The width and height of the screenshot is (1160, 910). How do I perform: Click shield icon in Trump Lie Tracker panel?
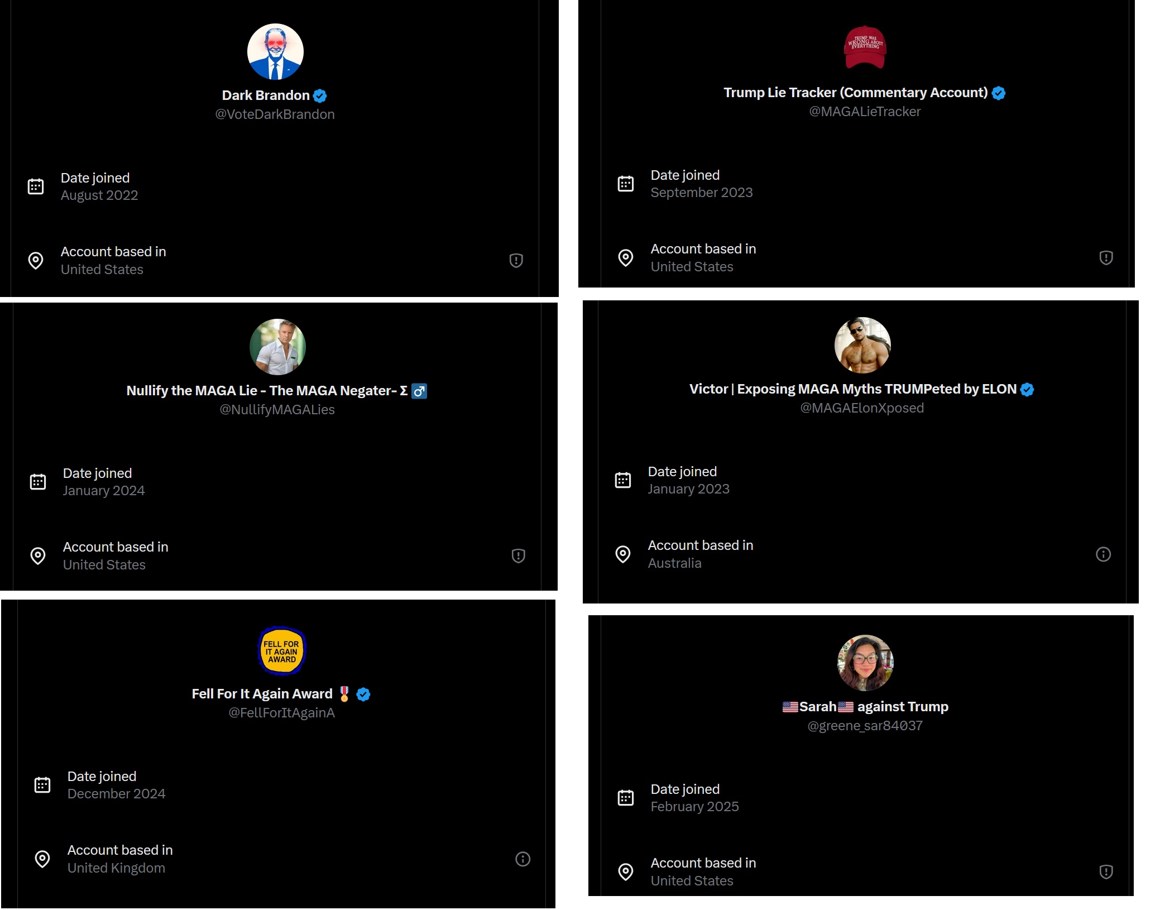[x=1106, y=258]
